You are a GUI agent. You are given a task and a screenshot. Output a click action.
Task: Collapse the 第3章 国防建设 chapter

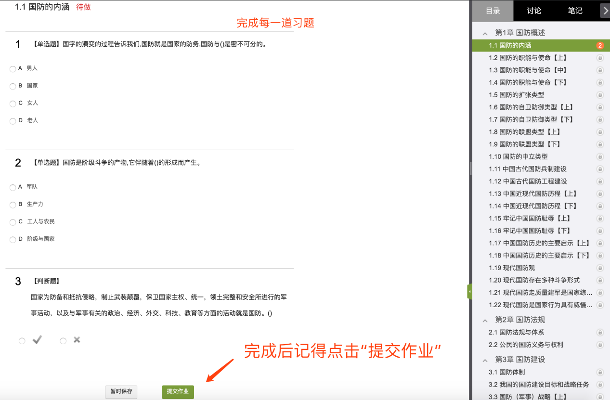click(x=485, y=360)
